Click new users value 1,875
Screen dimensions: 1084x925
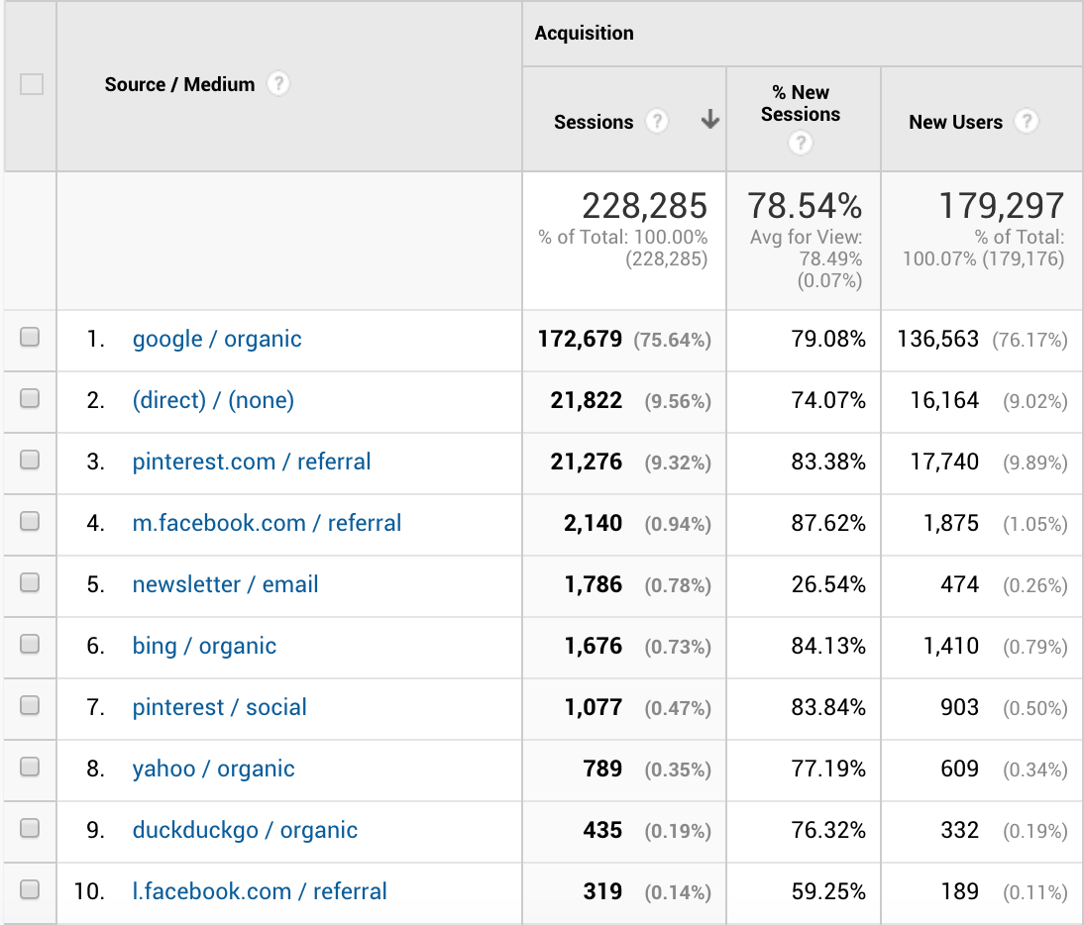coord(951,523)
